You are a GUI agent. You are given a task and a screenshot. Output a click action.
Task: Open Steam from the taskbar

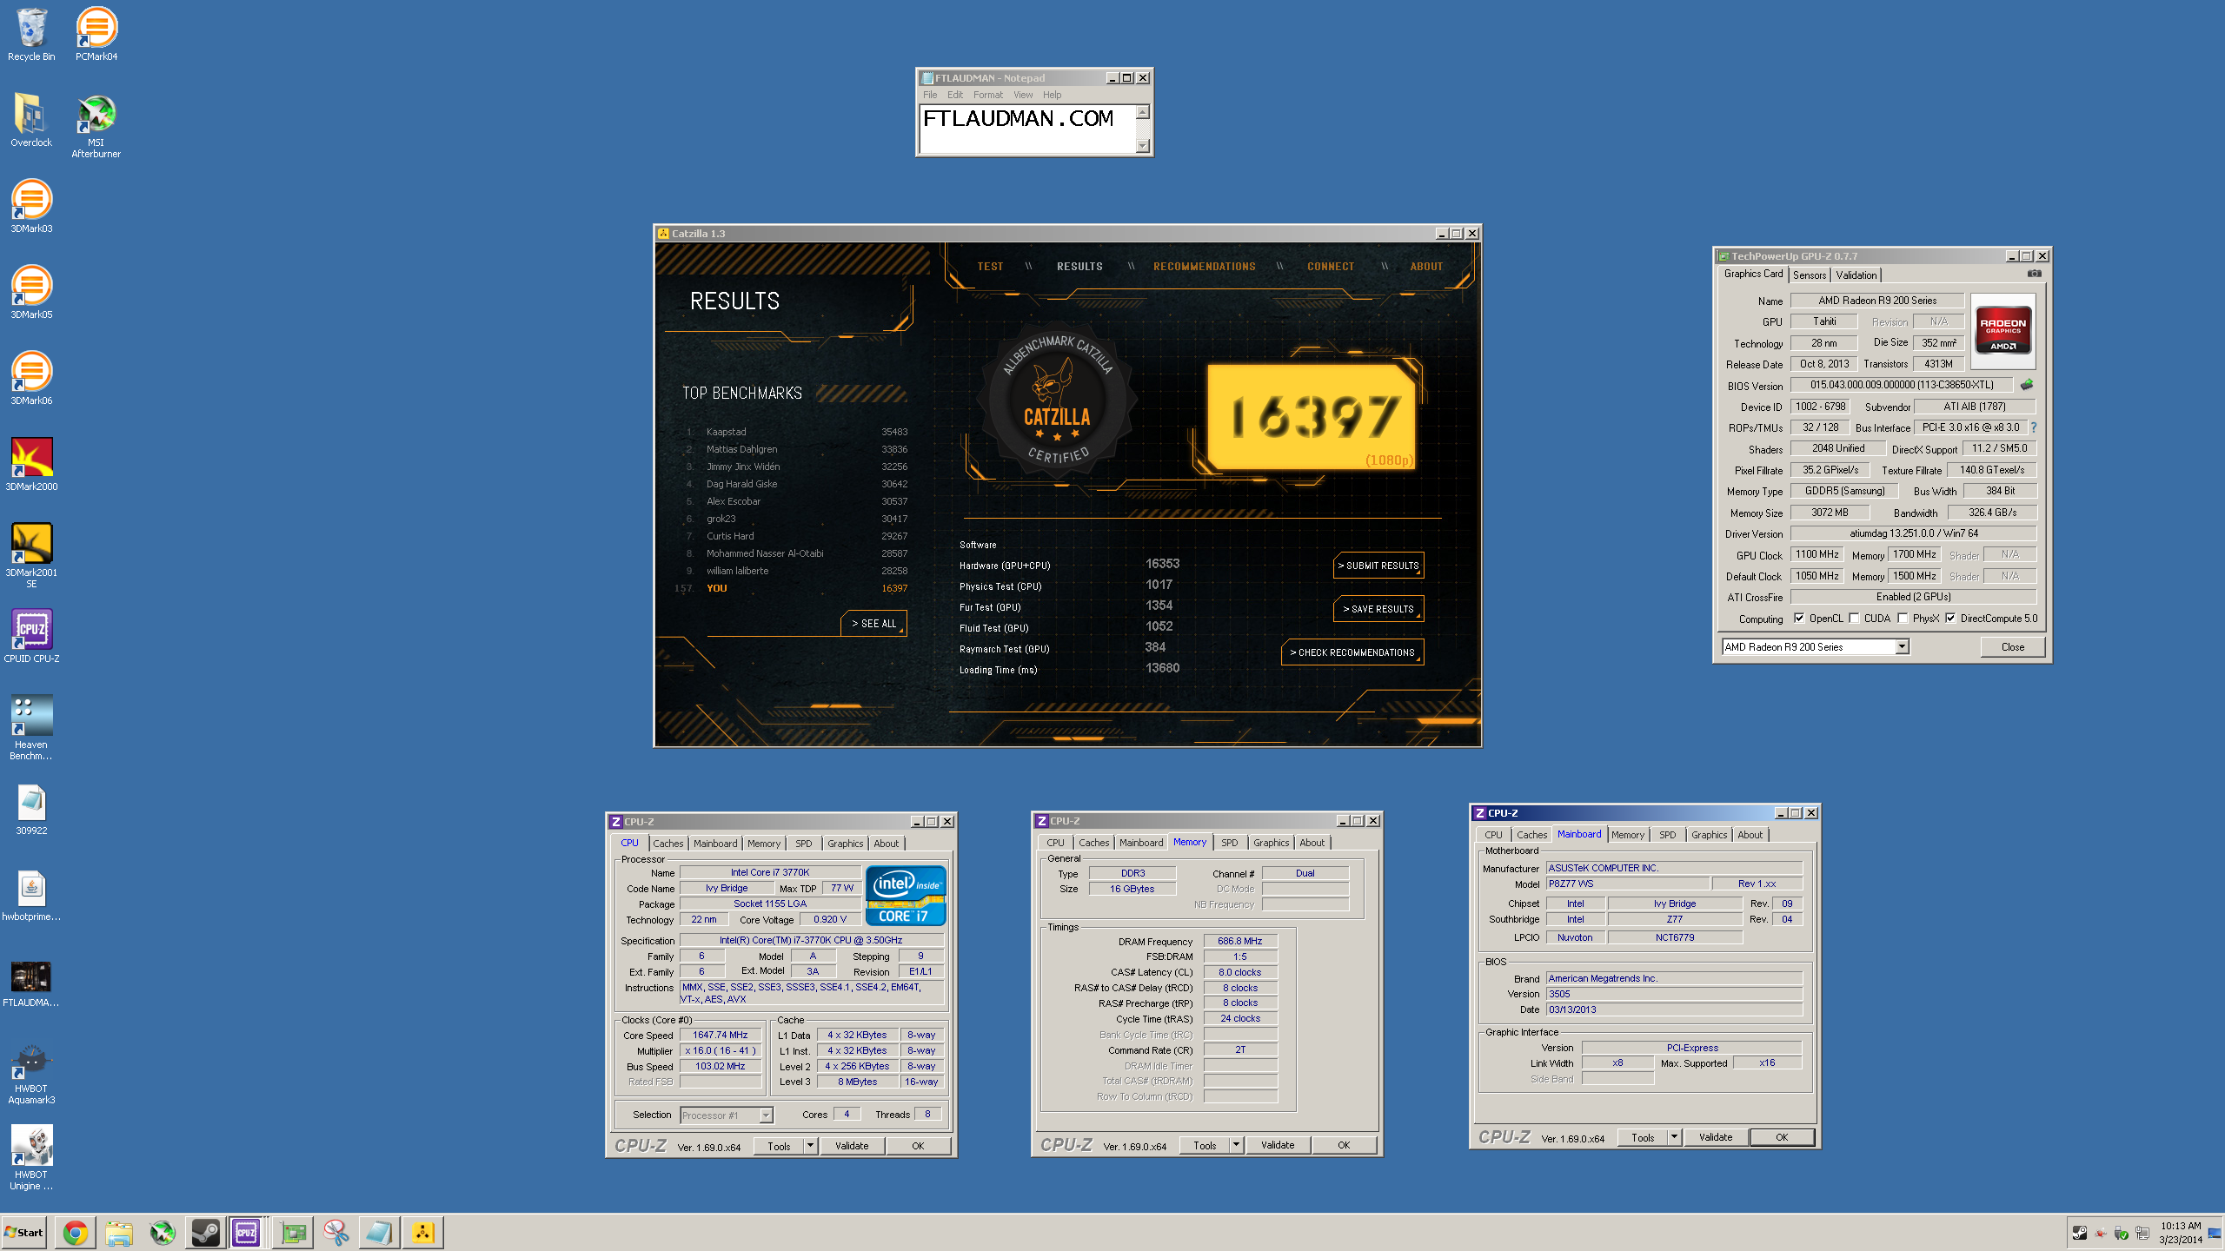tap(206, 1233)
